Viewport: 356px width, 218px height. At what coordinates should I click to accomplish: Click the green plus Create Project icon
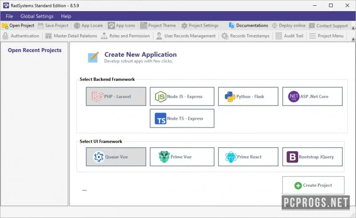298,186
